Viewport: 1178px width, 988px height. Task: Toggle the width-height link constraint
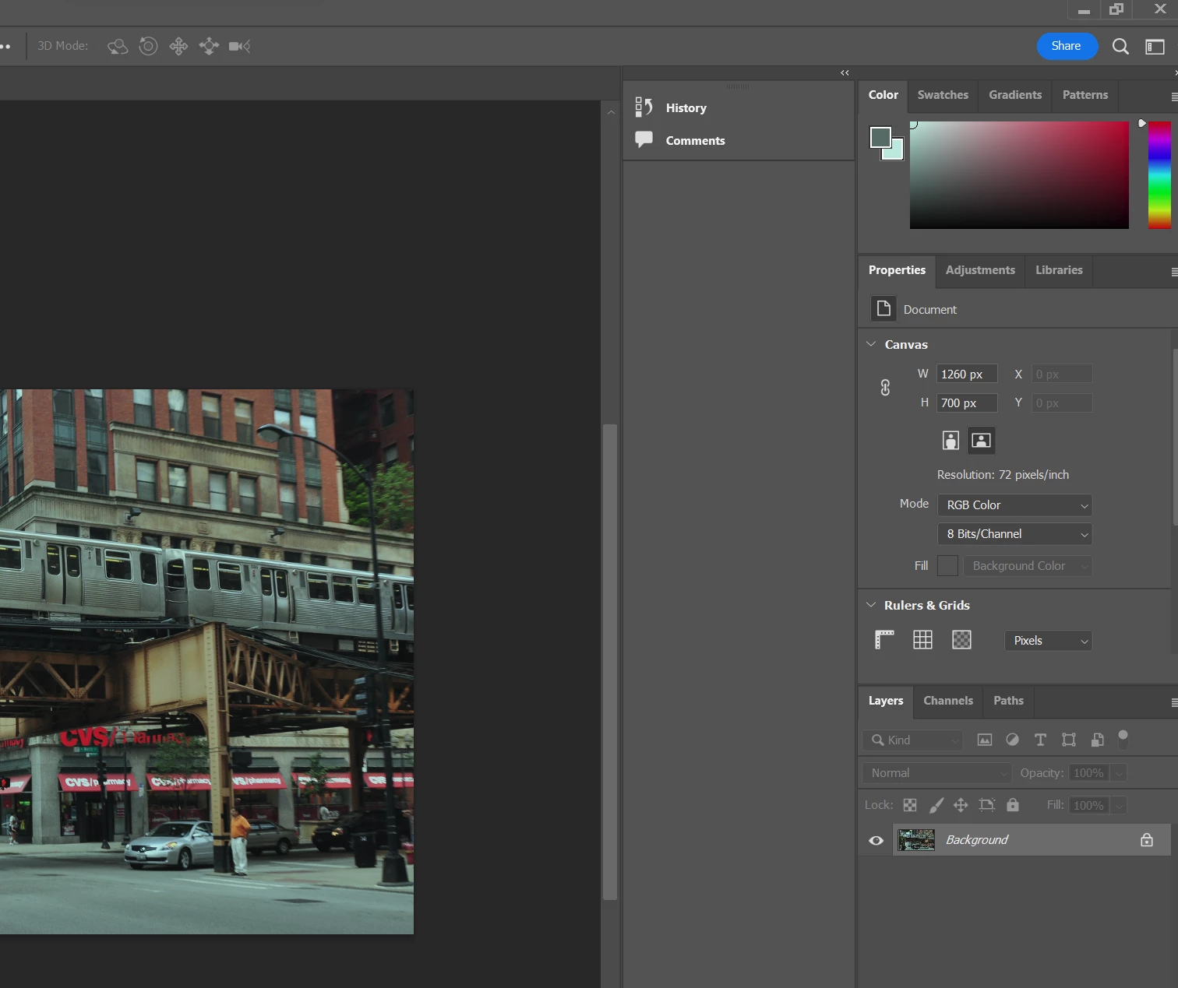coord(885,388)
